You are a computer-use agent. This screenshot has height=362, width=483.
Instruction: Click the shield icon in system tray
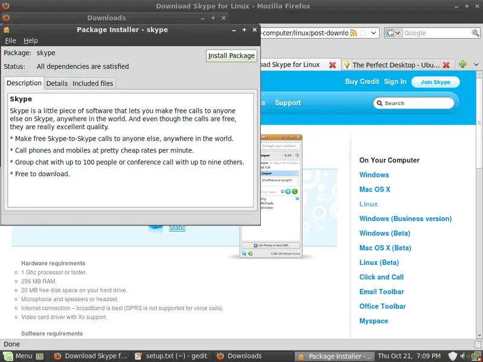(452, 356)
